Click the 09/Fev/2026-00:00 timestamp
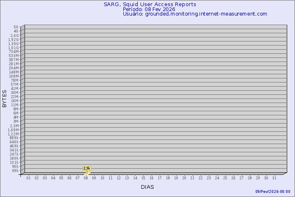 (273, 192)
